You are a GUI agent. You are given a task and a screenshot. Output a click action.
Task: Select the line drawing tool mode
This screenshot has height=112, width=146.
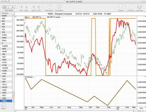point(9,7)
